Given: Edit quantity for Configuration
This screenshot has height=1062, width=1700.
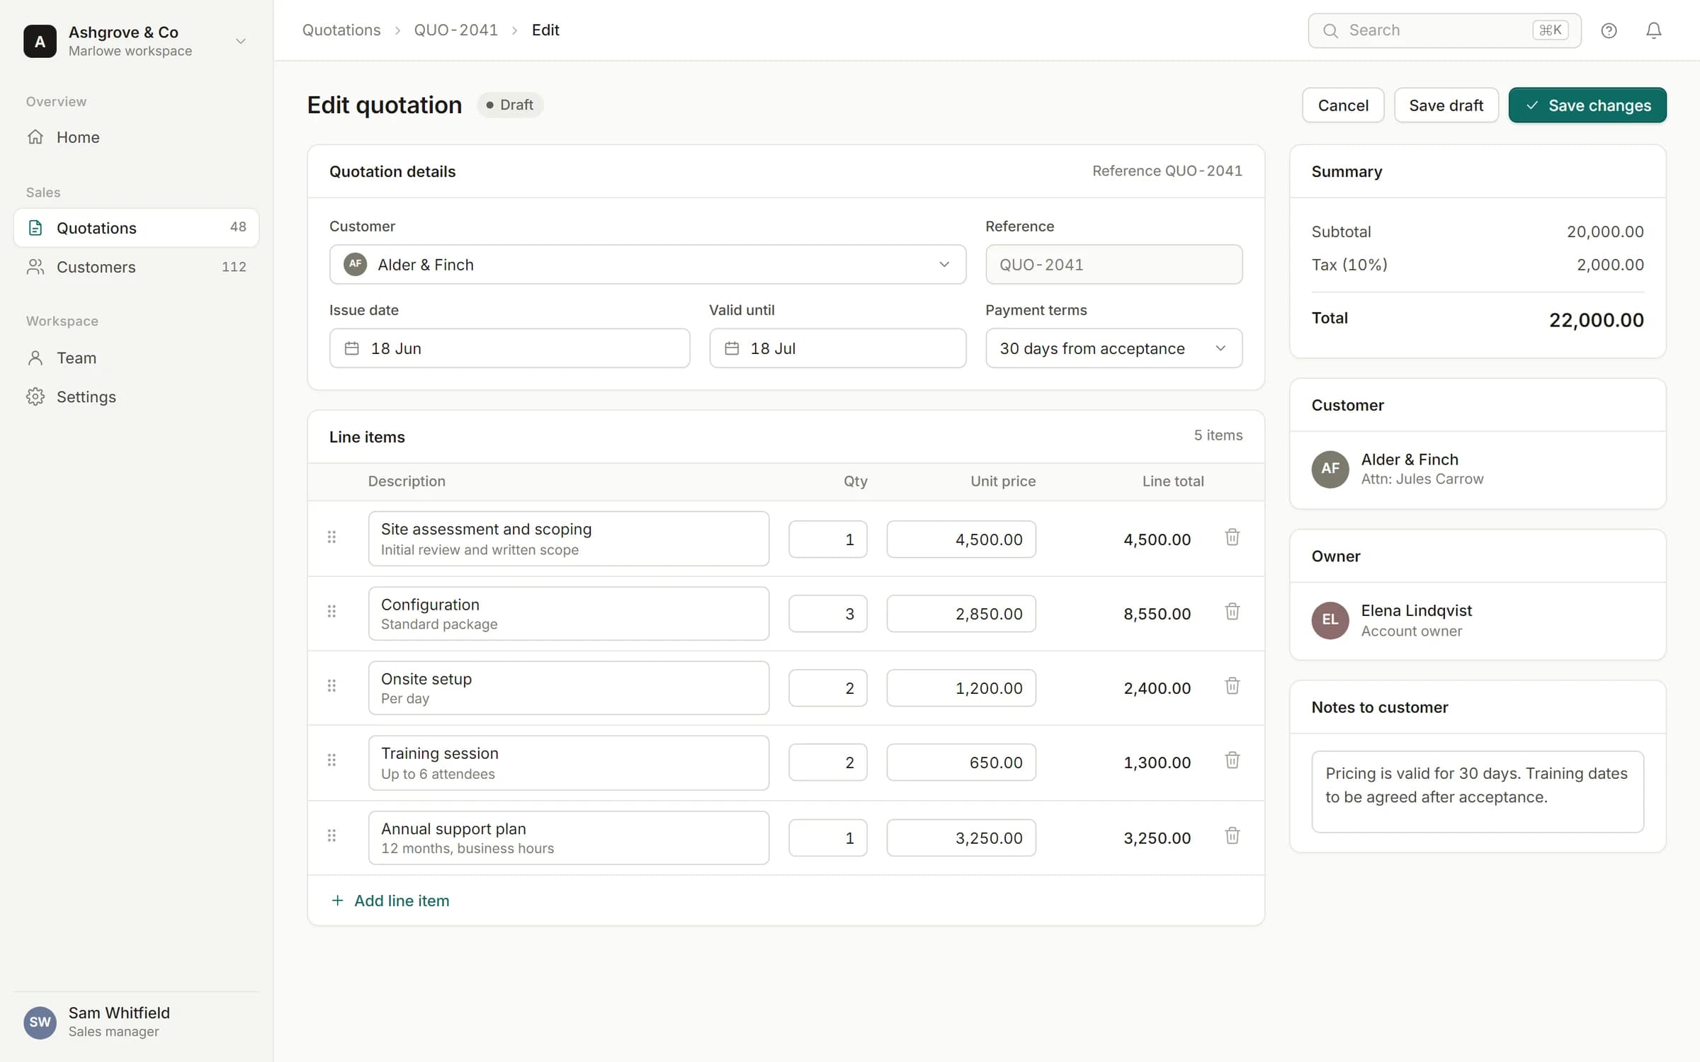Looking at the screenshot, I should tap(827, 614).
